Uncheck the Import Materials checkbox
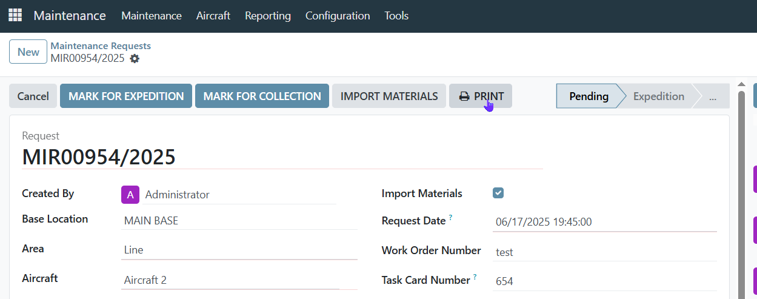 click(498, 193)
